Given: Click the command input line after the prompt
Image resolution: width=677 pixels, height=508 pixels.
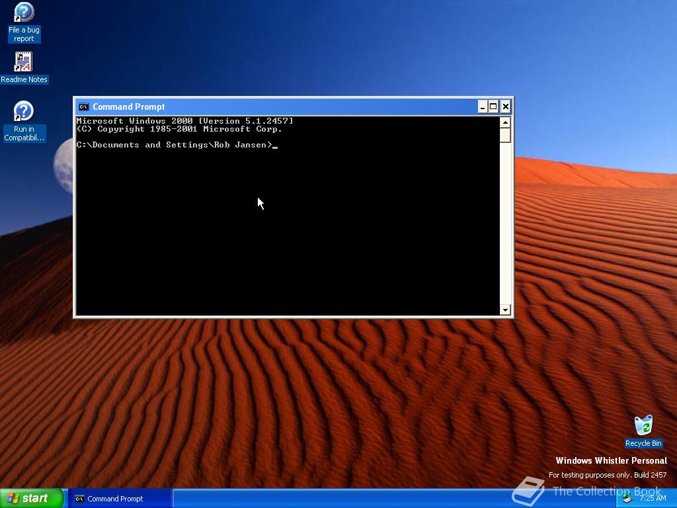Looking at the screenshot, I should (x=278, y=144).
